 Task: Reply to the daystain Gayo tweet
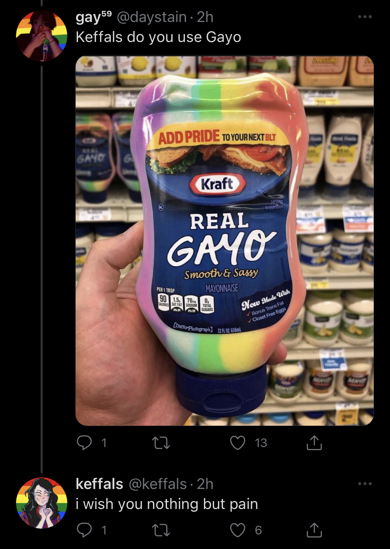84,443
